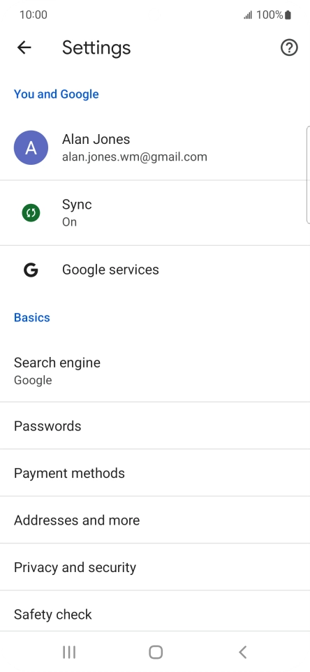Open the Search engine setting

coord(155,371)
